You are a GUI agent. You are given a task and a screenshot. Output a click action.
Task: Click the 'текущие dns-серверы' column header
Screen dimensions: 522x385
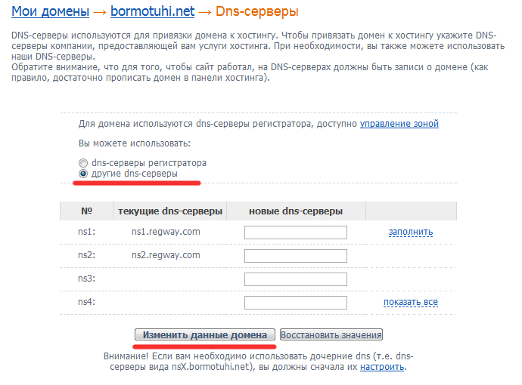tap(170, 211)
